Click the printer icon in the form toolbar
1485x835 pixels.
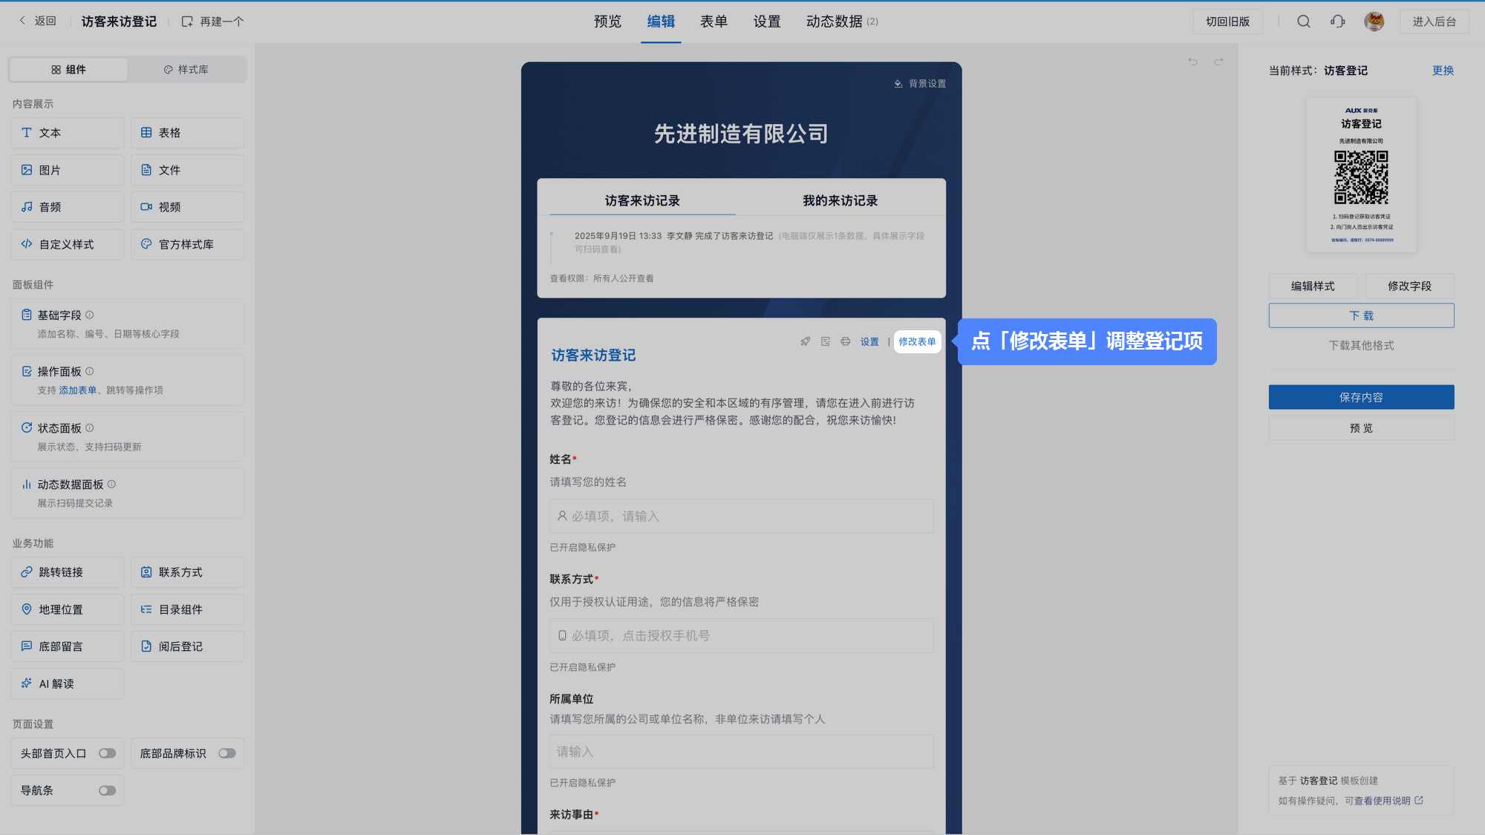[x=846, y=341]
